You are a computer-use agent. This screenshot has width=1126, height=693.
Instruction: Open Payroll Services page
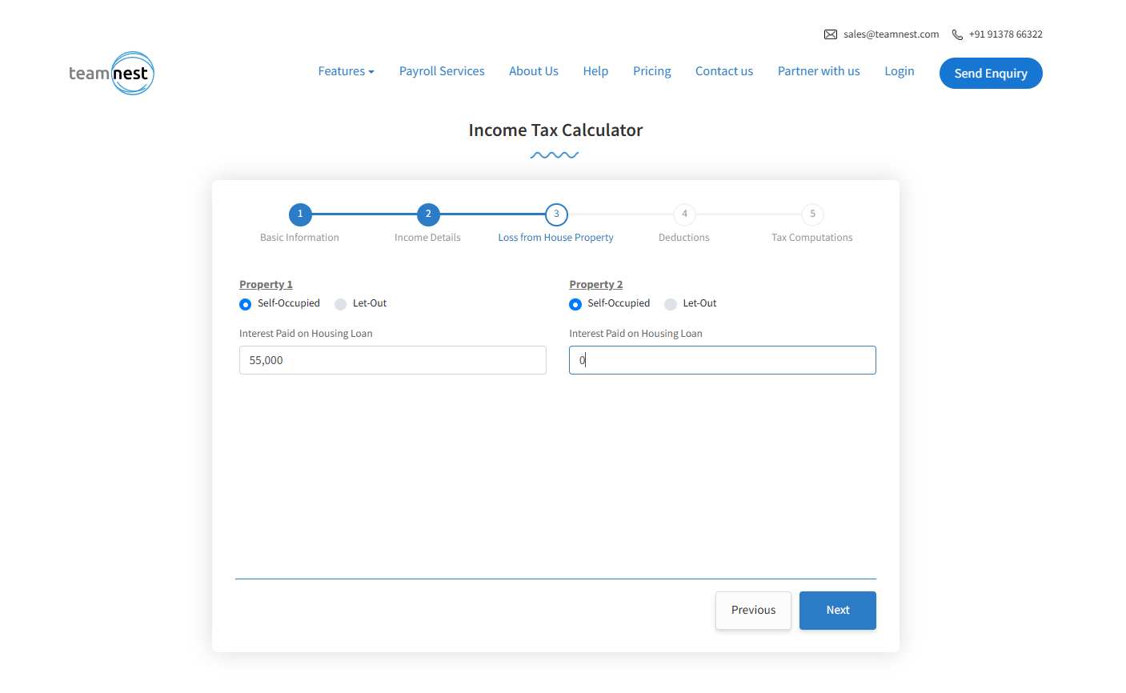(x=442, y=71)
